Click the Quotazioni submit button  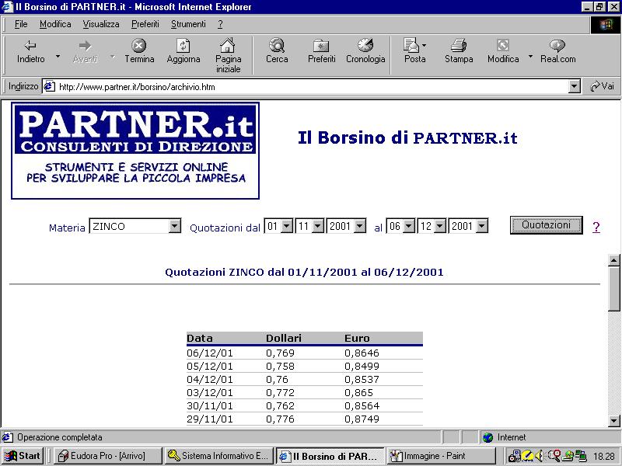547,225
